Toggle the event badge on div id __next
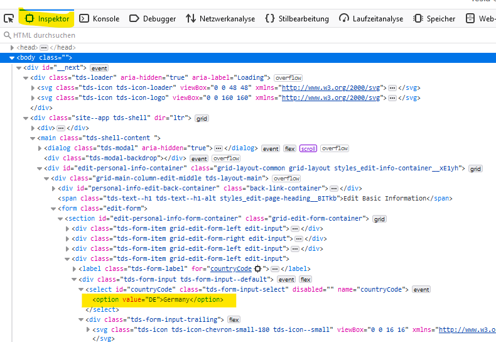This screenshot has height=342, width=496. 99,68
